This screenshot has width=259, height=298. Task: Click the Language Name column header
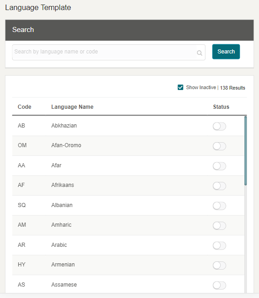click(72, 107)
